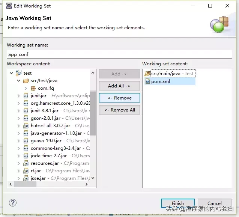
Task: Click the workspace tree scroll down arrow
Action: click(93, 178)
